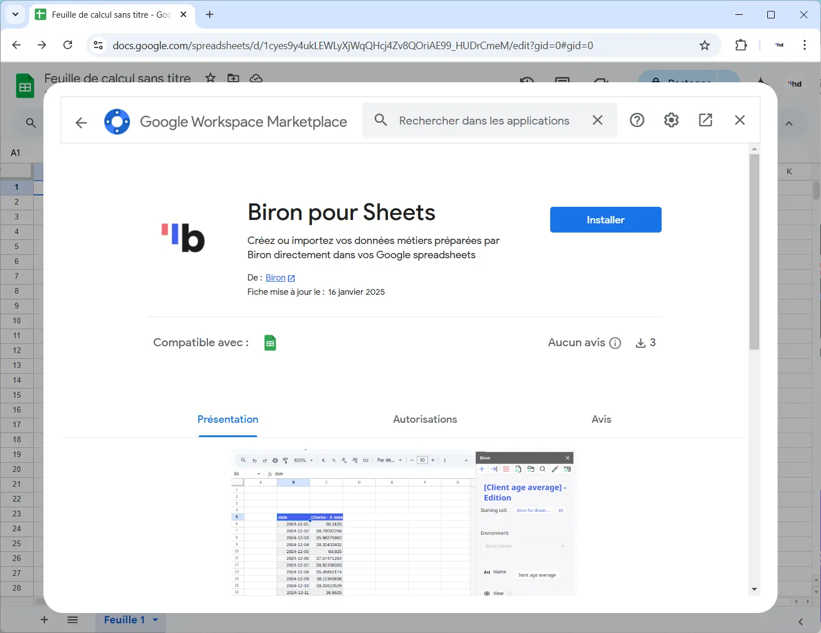Click the site information icon in address bar
This screenshot has height=633, width=821.
point(98,45)
